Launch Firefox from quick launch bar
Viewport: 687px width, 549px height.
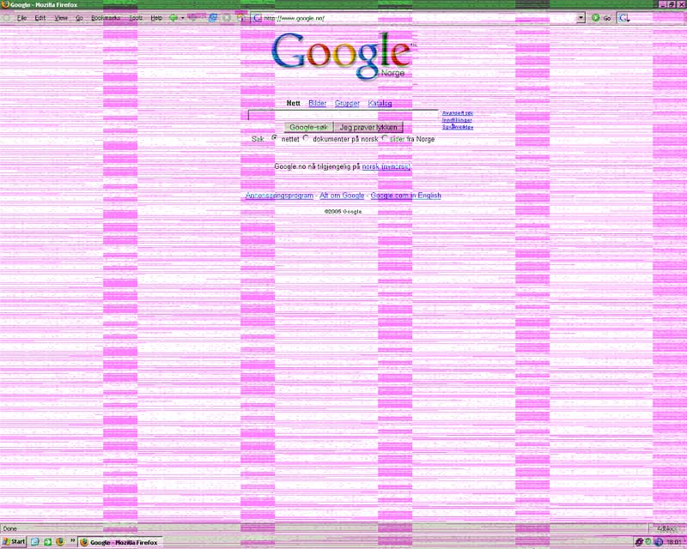[x=60, y=542]
